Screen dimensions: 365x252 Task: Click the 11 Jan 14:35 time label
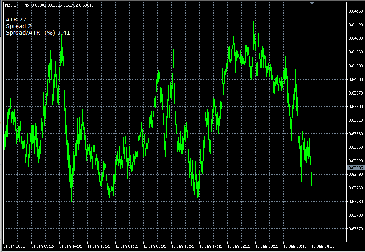point(71,246)
